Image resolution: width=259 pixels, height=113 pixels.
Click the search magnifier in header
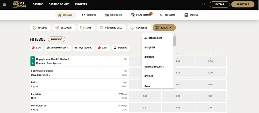[204, 4]
